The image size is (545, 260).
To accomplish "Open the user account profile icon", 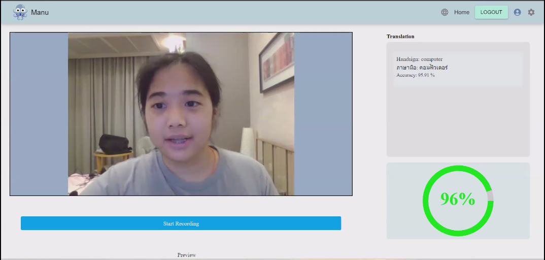I will click(x=517, y=12).
